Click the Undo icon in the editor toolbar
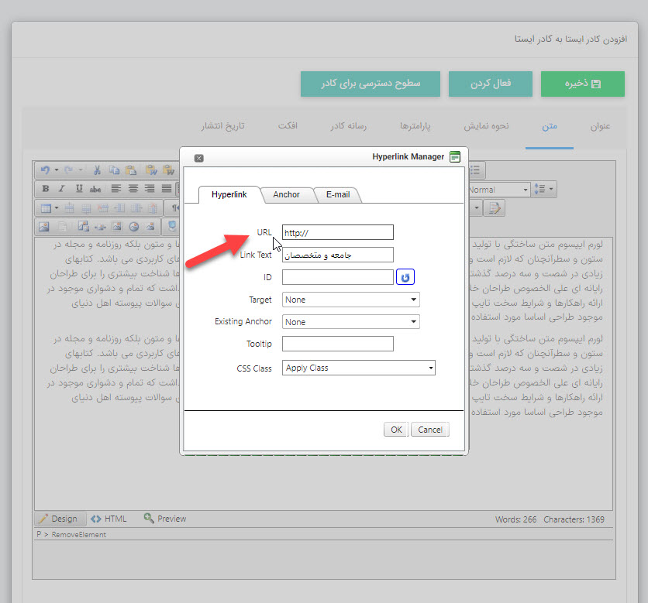The height and width of the screenshot is (603, 648). pos(44,170)
